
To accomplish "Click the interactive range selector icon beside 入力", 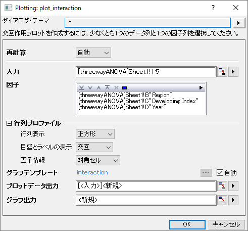I will (222, 72).
